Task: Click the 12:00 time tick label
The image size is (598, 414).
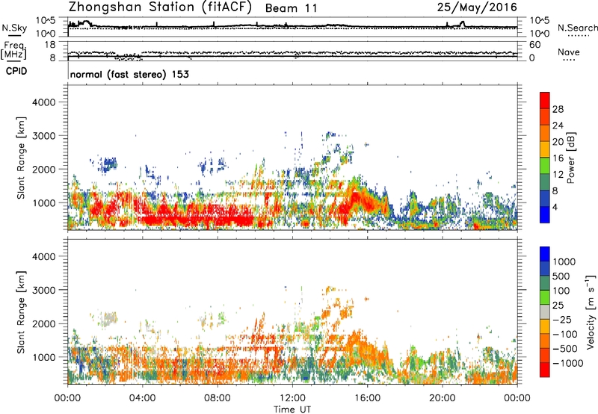Action: pos(292,398)
